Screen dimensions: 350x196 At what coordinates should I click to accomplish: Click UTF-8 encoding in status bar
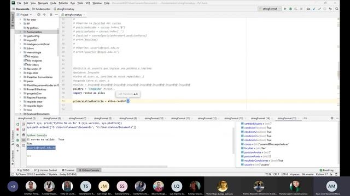(x=284, y=174)
